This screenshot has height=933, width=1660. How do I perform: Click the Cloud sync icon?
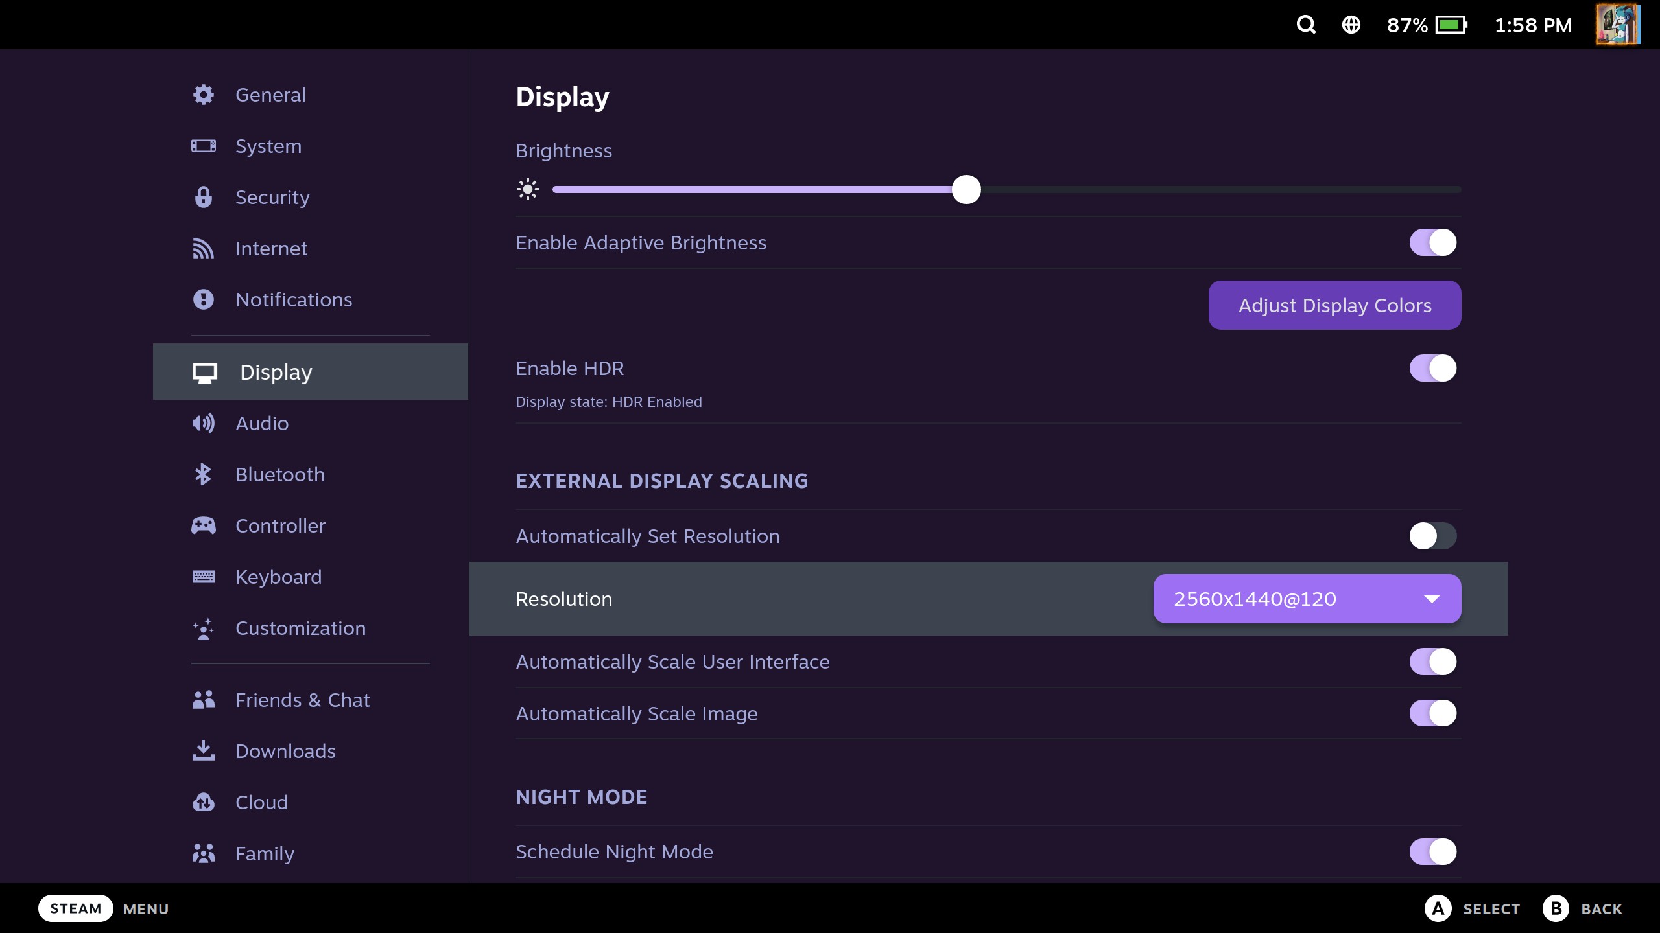(x=204, y=802)
